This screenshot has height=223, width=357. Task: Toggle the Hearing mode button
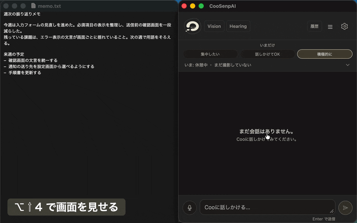tap(238, 26)
